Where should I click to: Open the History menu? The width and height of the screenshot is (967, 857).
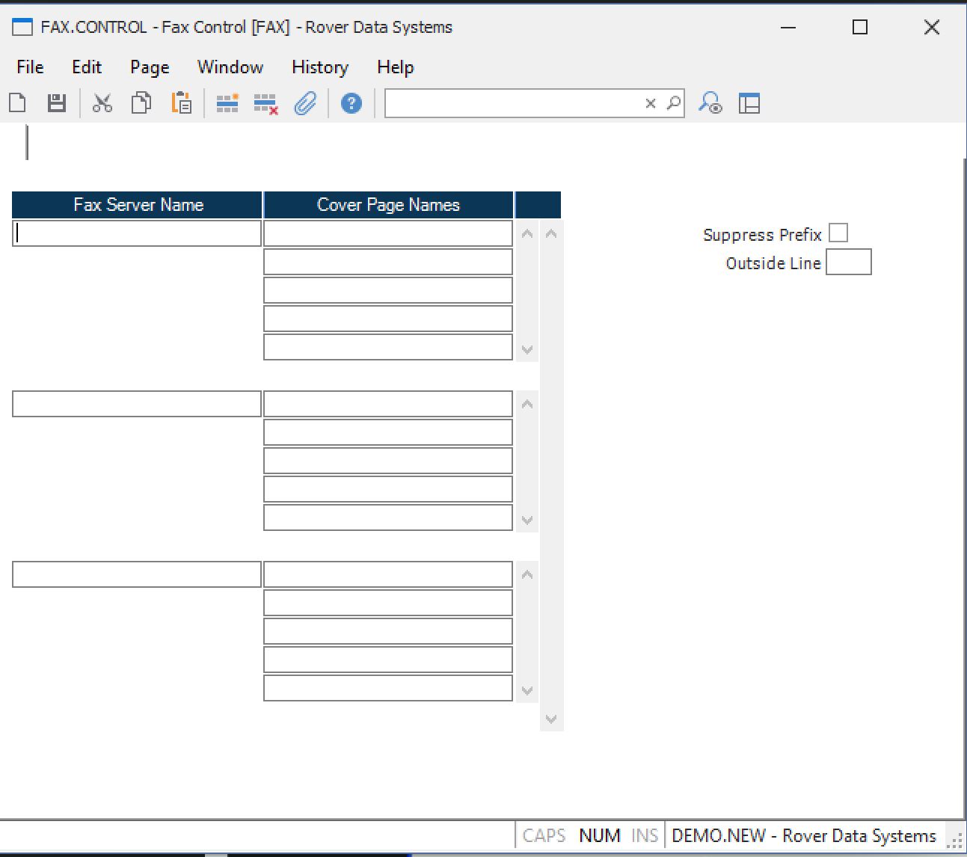[x=319, y=67]
